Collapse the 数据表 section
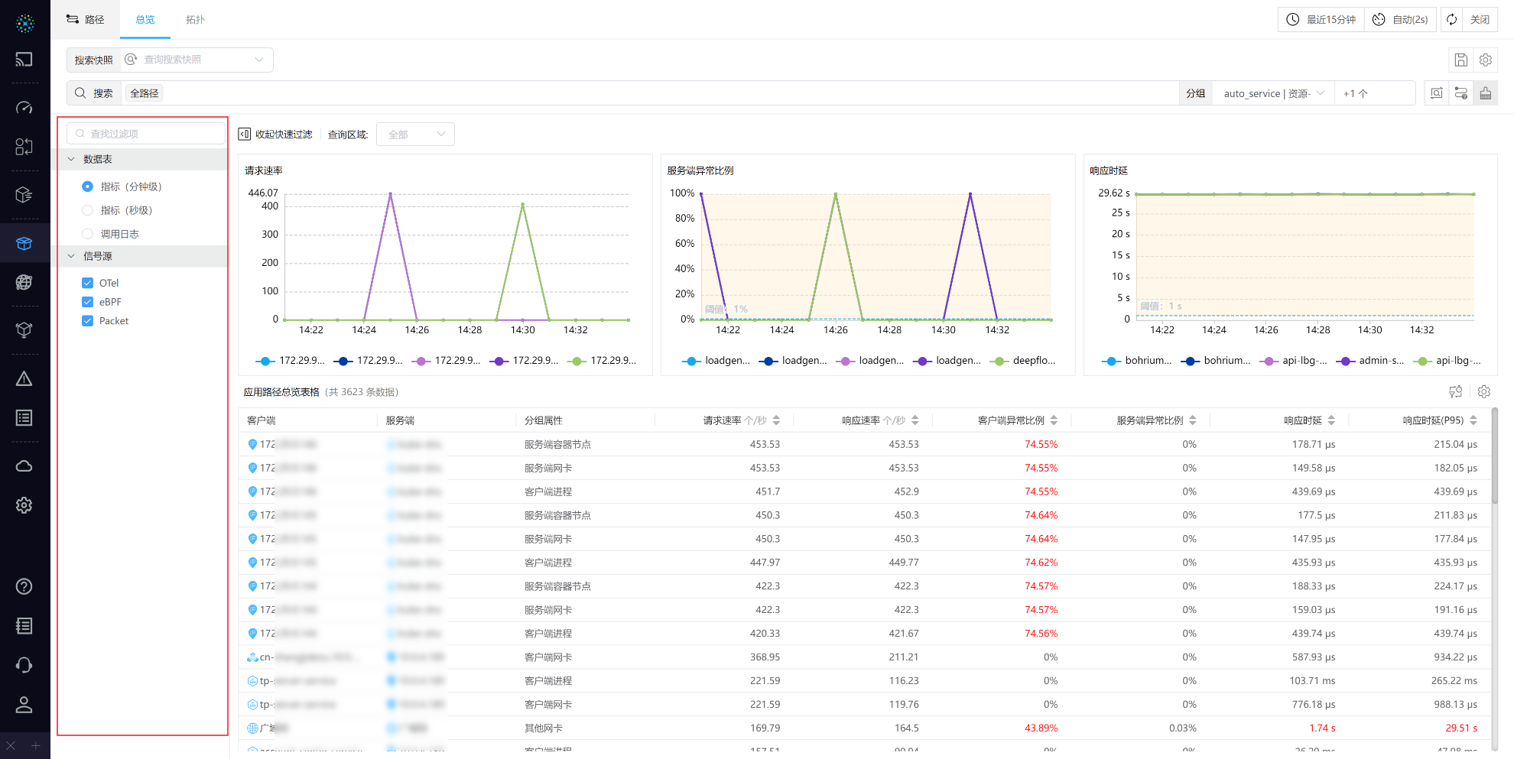The image size is (1514, 759). point(72,159)
